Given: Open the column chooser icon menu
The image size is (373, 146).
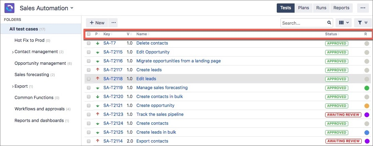Looking at the screenshot, I should coord(344,23).
